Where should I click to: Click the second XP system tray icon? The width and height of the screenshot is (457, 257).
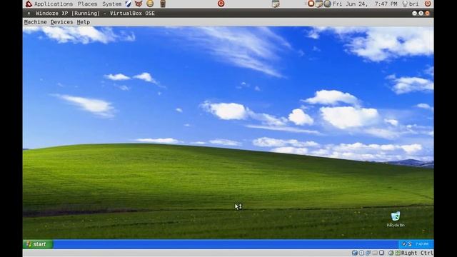pos(409,244)
